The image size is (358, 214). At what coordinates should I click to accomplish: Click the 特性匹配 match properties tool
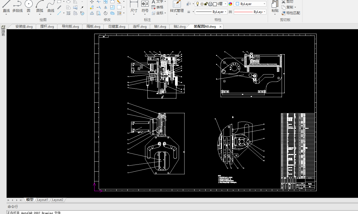[291, 13]
